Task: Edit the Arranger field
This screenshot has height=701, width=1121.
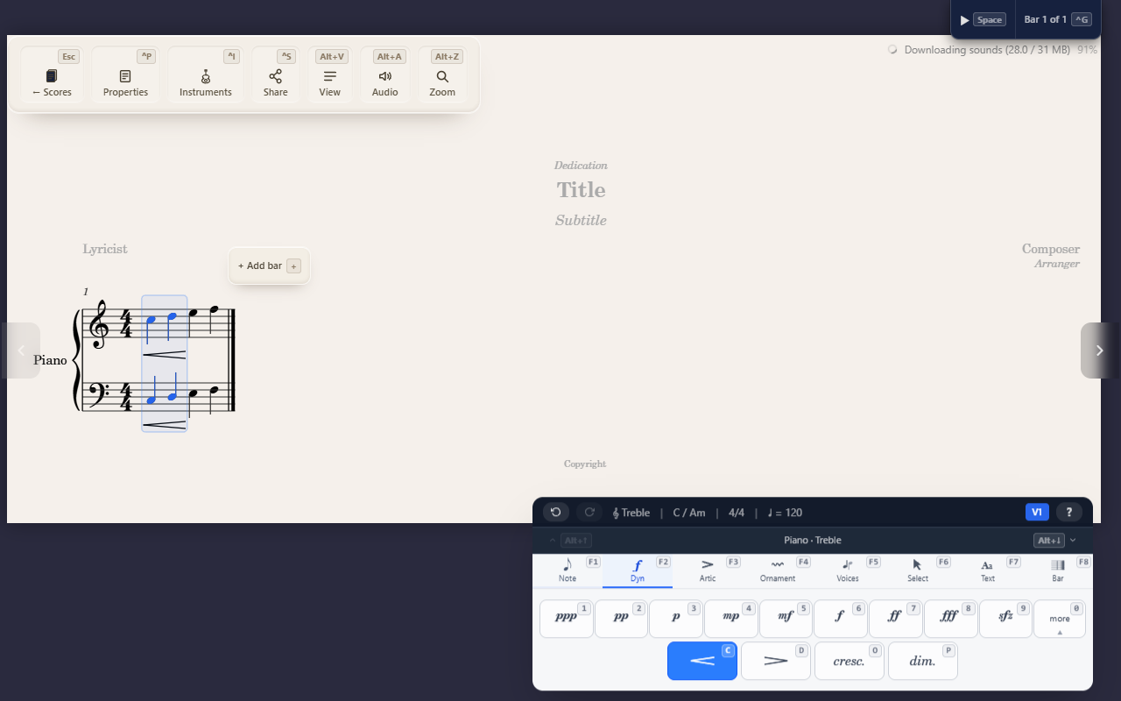Action: 1056,264
